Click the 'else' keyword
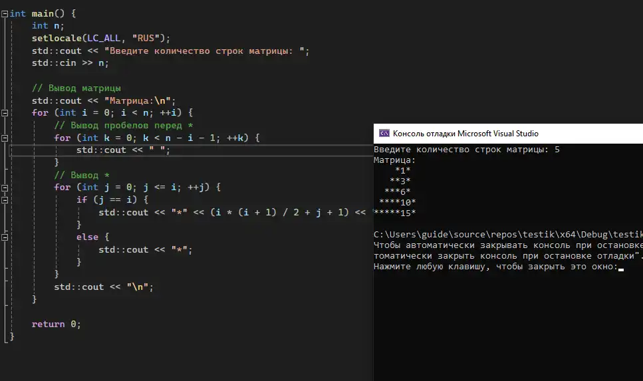Image resolution: width=643 pixels, height=381 pixels. [x=87, y=237]
